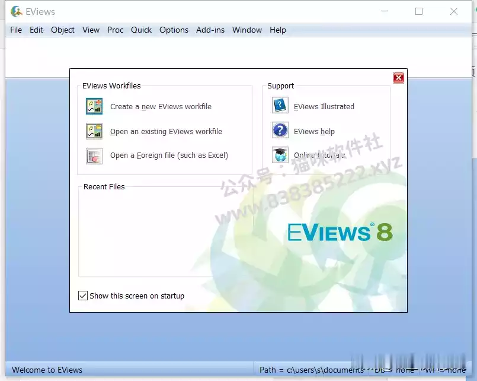The image size is (477, 381).
Task: Click the EViews help question mark icon
Action: [280, 130]
